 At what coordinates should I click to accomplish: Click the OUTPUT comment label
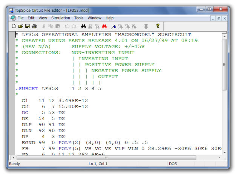(108, 77)
